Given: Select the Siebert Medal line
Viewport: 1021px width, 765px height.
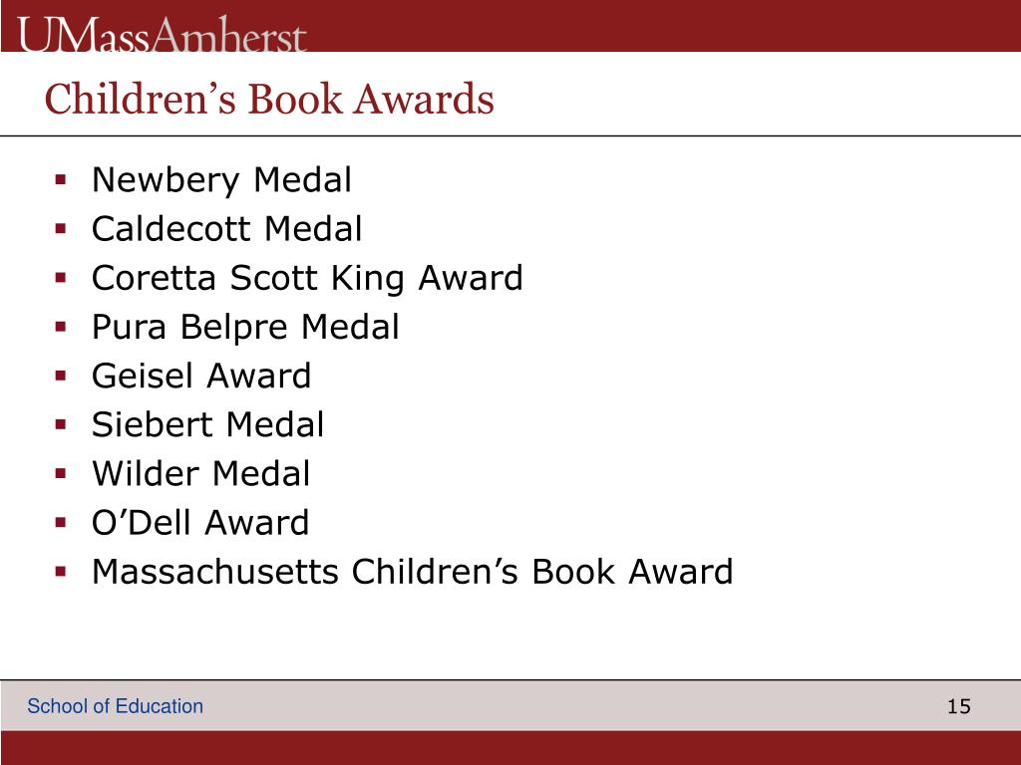Looking at the screenshot, I should tap(207, 424).
